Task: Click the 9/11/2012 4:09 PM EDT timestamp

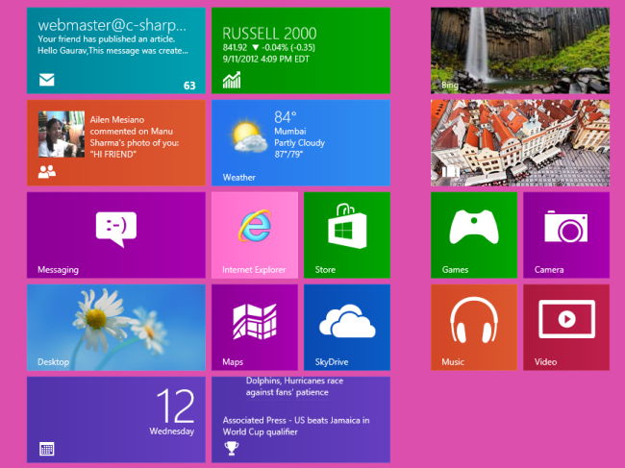Action: click(265, 60)
